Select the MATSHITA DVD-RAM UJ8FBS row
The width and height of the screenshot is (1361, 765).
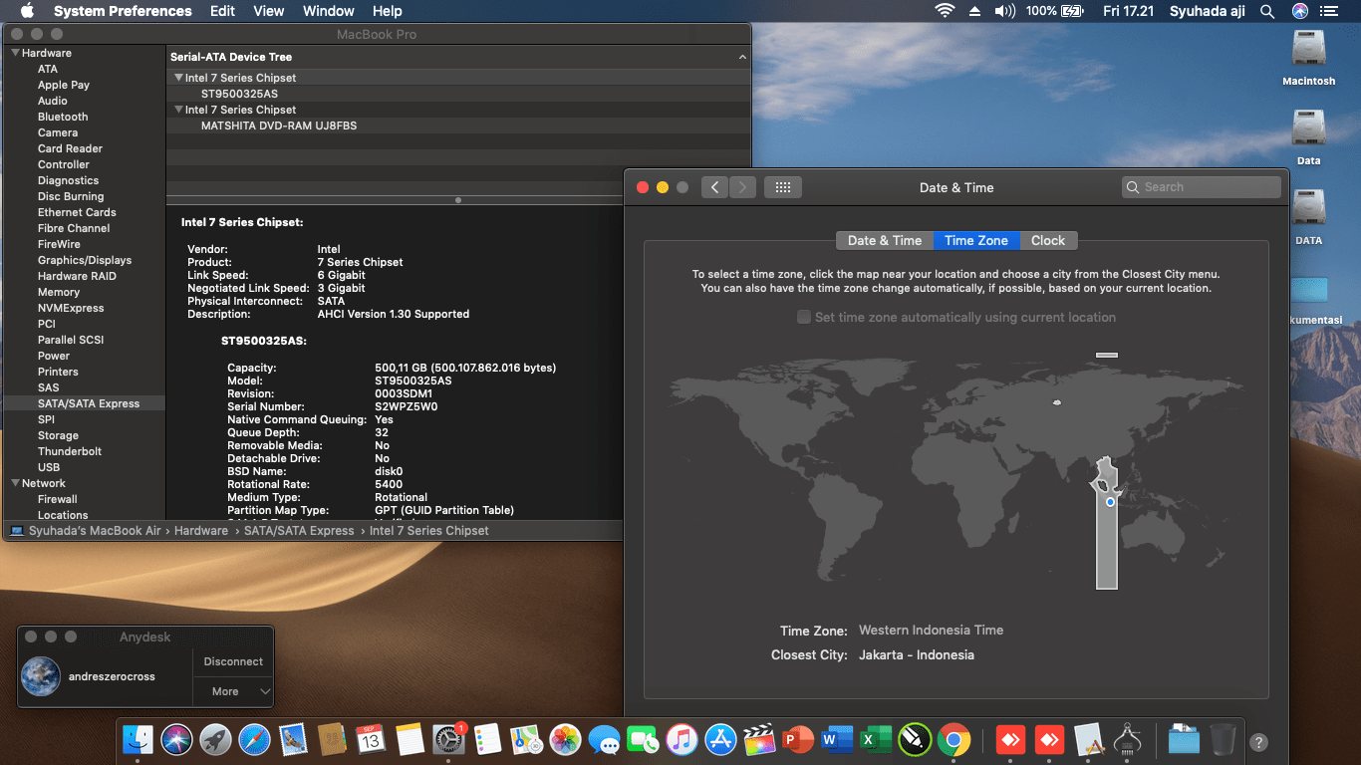pos(457,126)
